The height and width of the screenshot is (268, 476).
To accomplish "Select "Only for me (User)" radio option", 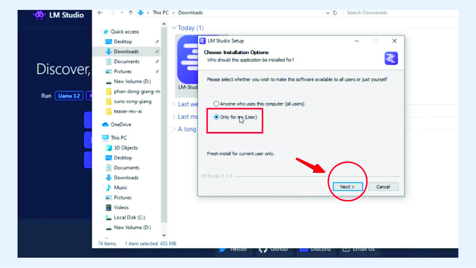I will tap(216, 117).
